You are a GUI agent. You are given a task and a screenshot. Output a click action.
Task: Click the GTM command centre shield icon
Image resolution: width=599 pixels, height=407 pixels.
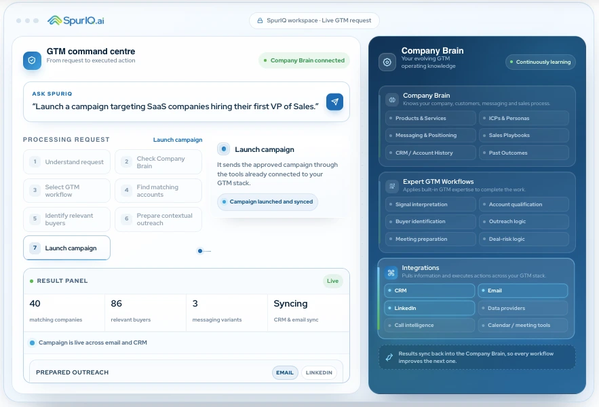[x=32, y=60]
